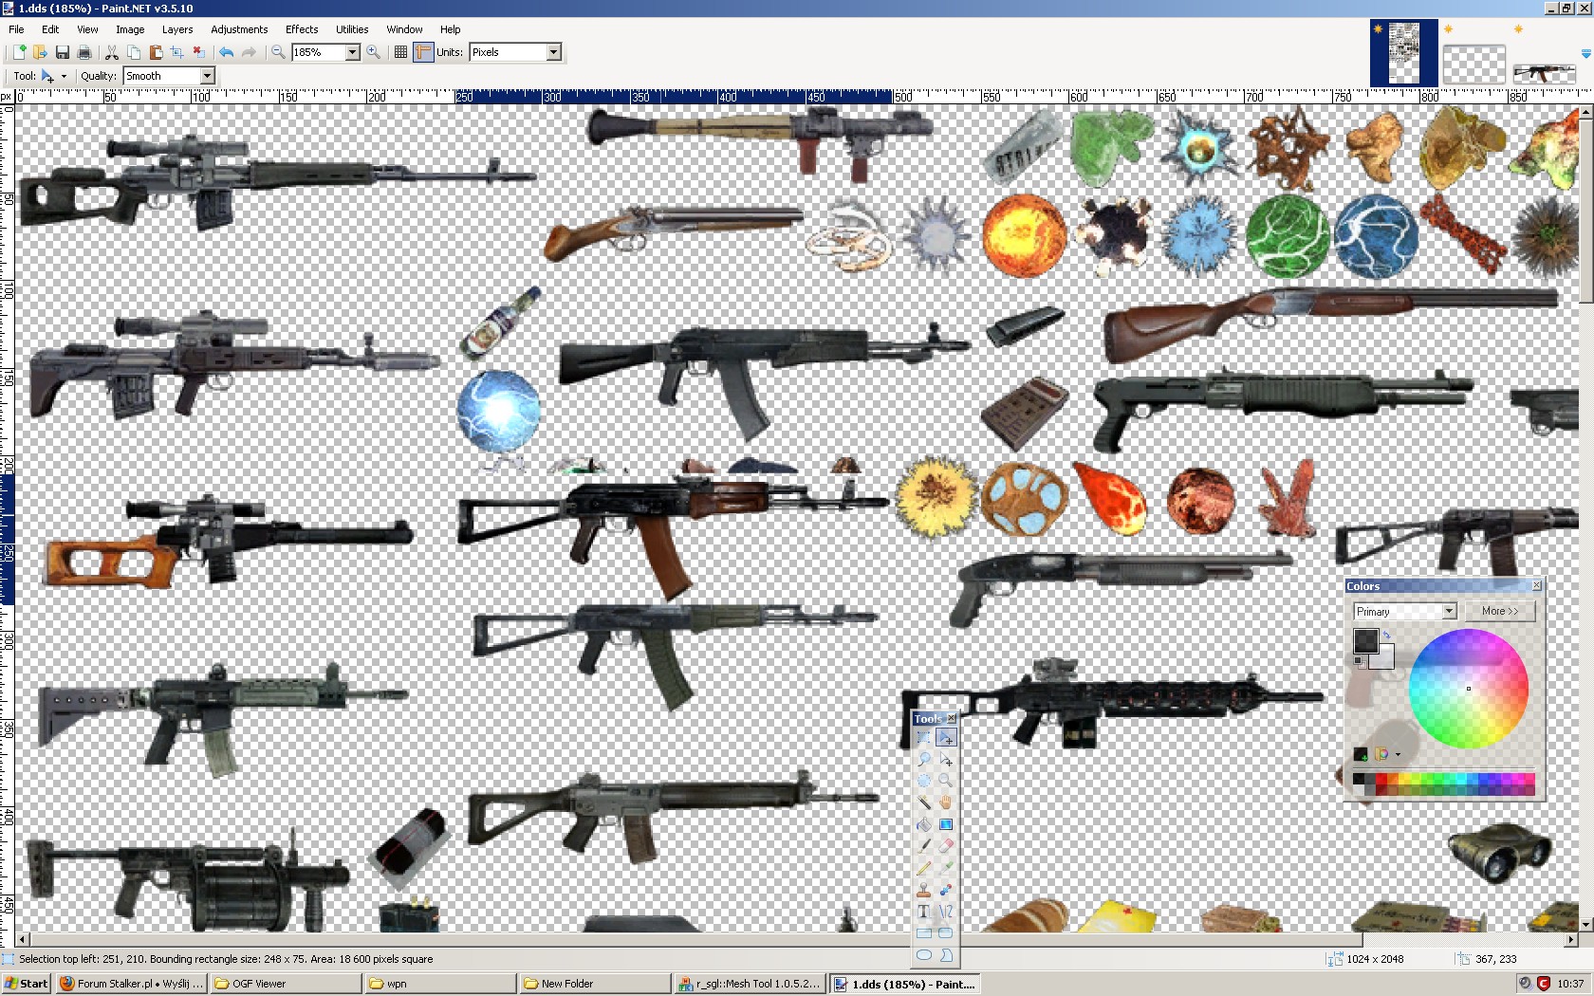
Task: Save the image with floppy icon
Action: (x=62, y=52)
